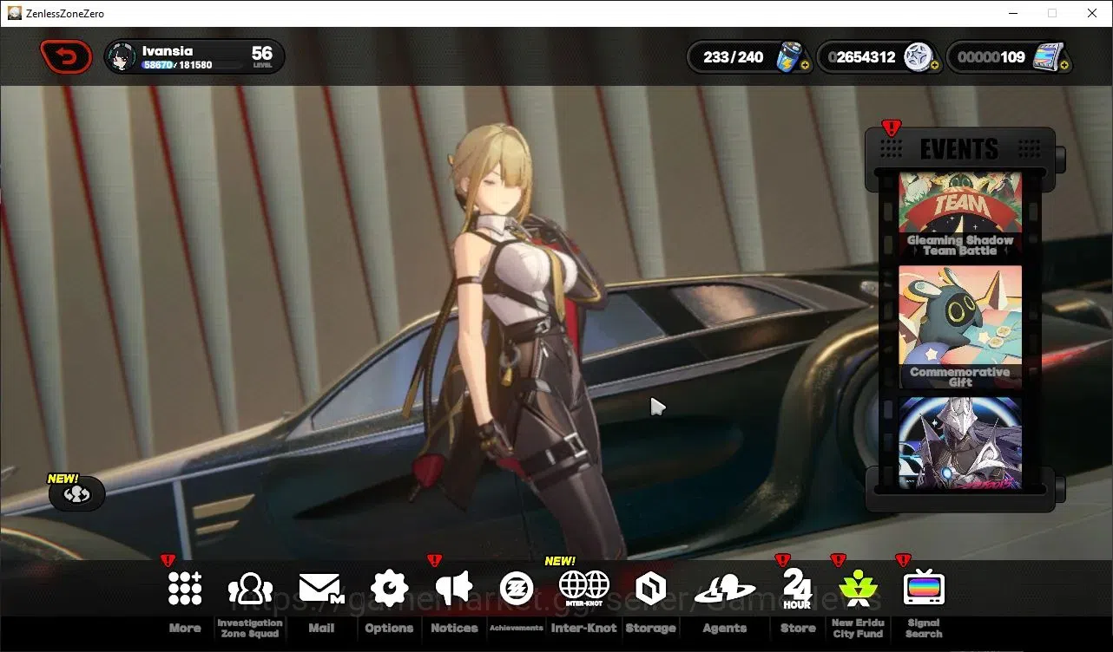Open the Achievements medal icon

point(517,589)
